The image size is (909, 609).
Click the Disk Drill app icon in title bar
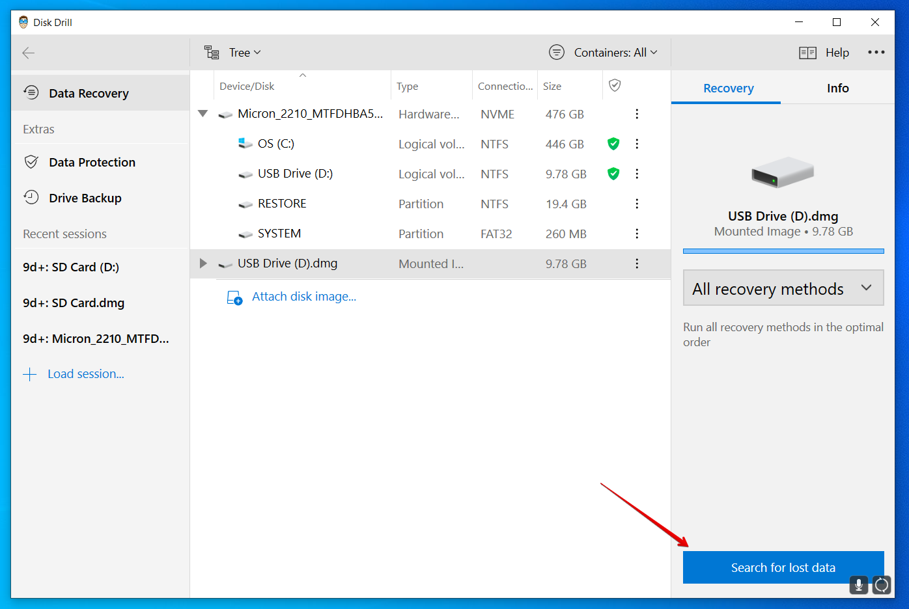[x=23, y=22]
